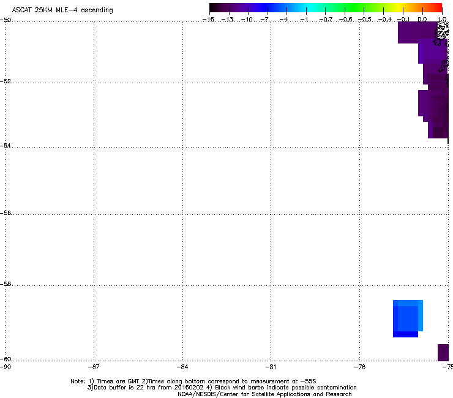Viewport: 453px width, 398px height.
Task: Click the -90 longitude axis label
Action: pos(6,367)
